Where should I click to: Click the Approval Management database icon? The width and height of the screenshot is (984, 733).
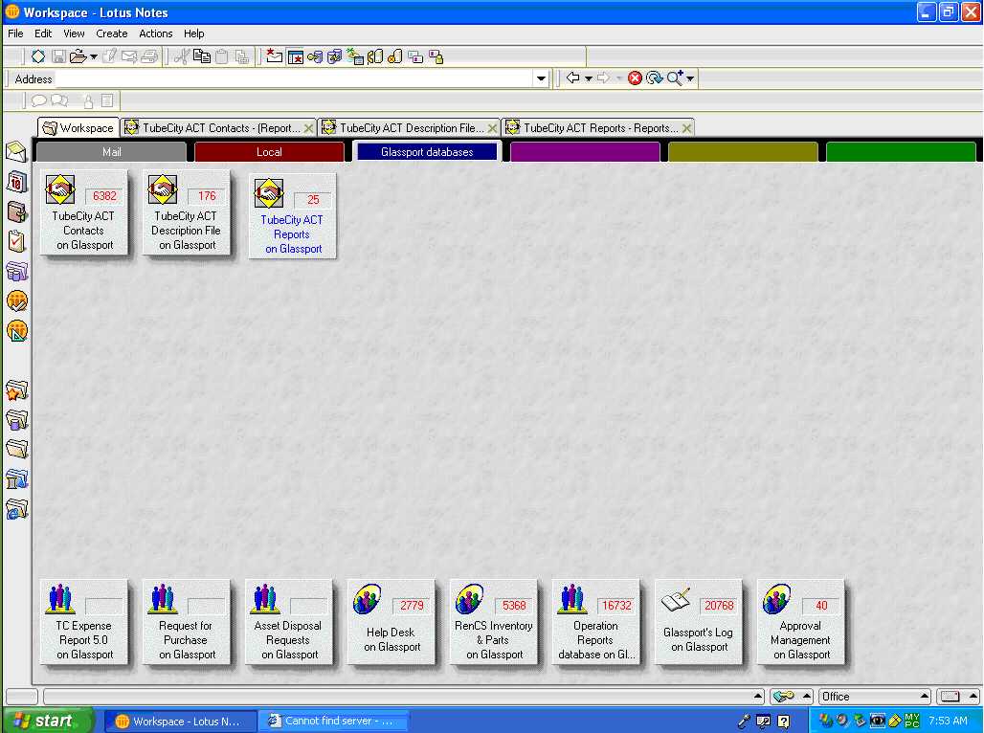[801, 622]
